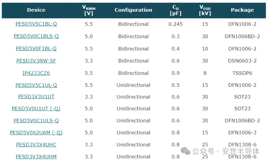The image size is (268, 162).
Task: Click the Device column header
Action: (36, 10)
